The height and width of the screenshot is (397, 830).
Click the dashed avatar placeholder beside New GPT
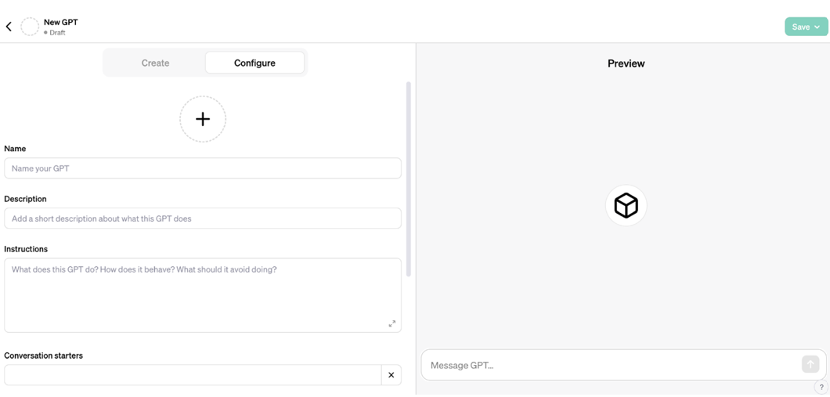pos(30,27)
